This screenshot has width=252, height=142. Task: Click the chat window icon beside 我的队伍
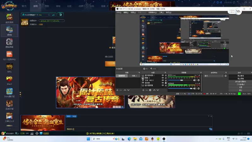(x=210, y=129)
